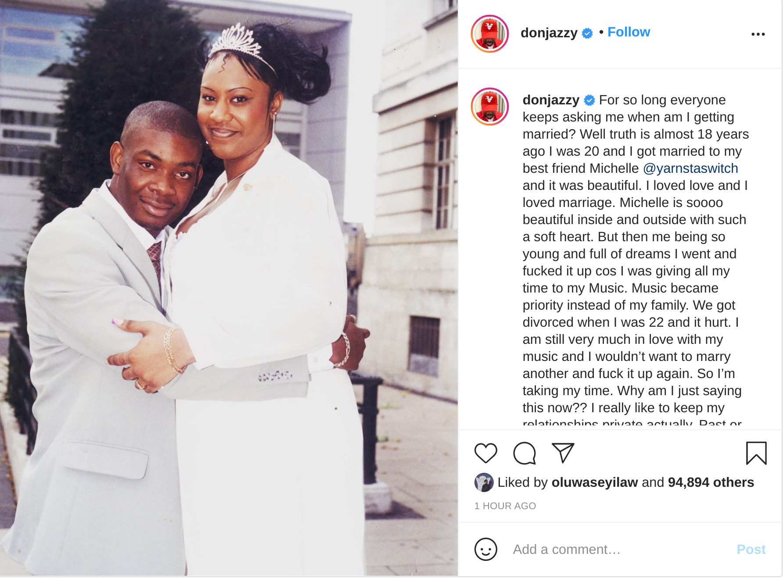Open the donjazzy username in the caption
The height and width of the screenshot is (578, 783).
(551, 100)
